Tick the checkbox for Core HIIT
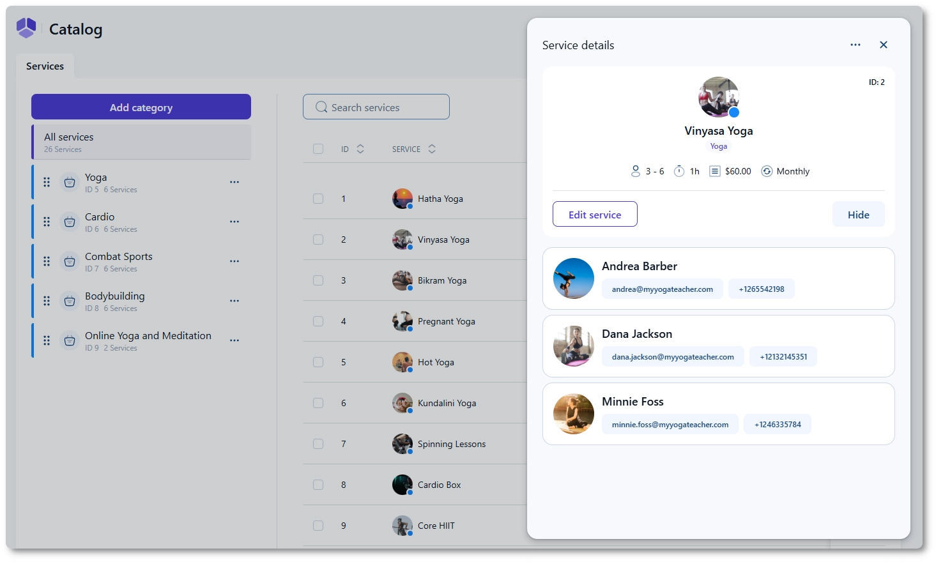This screenshot has height=562, width=936. (318, 526)
